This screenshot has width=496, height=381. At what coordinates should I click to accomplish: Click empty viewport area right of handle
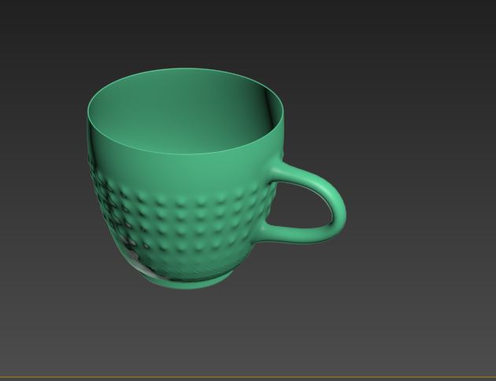(x=417, y=205)
